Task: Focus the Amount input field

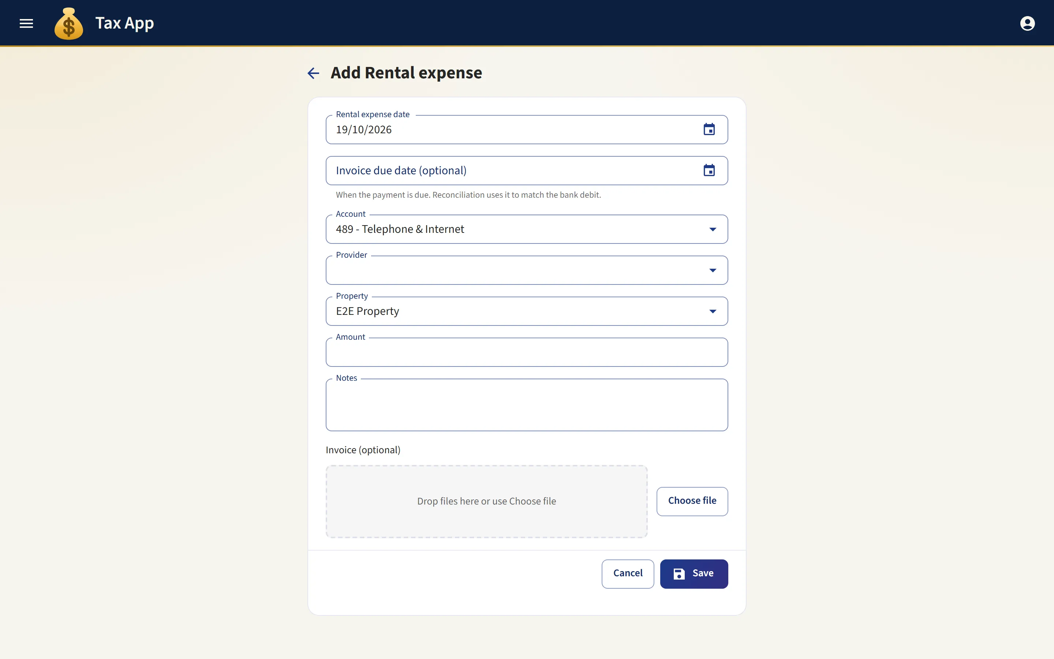Action: tap(527, 352)
